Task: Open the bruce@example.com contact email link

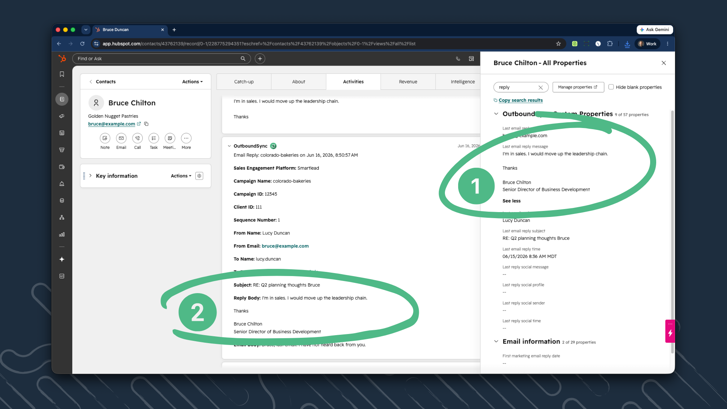Action: 112,124
